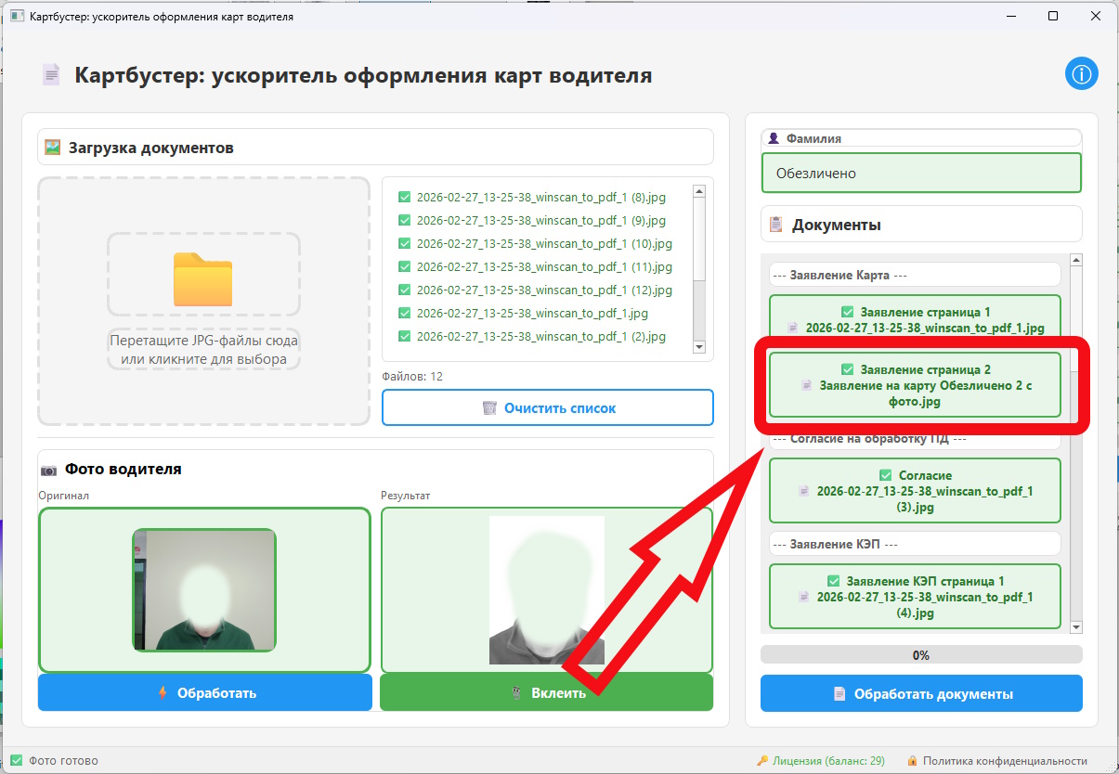Click the trash icon in Очистить список
The image size is (1119, 774).
point(489,408)
